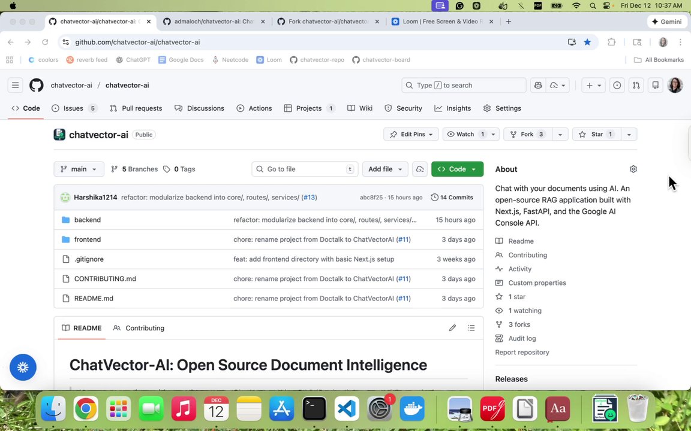Open GitHub global navigation hamburger menu
Viewport: 691px width, 431px height.
pos(15,86)
